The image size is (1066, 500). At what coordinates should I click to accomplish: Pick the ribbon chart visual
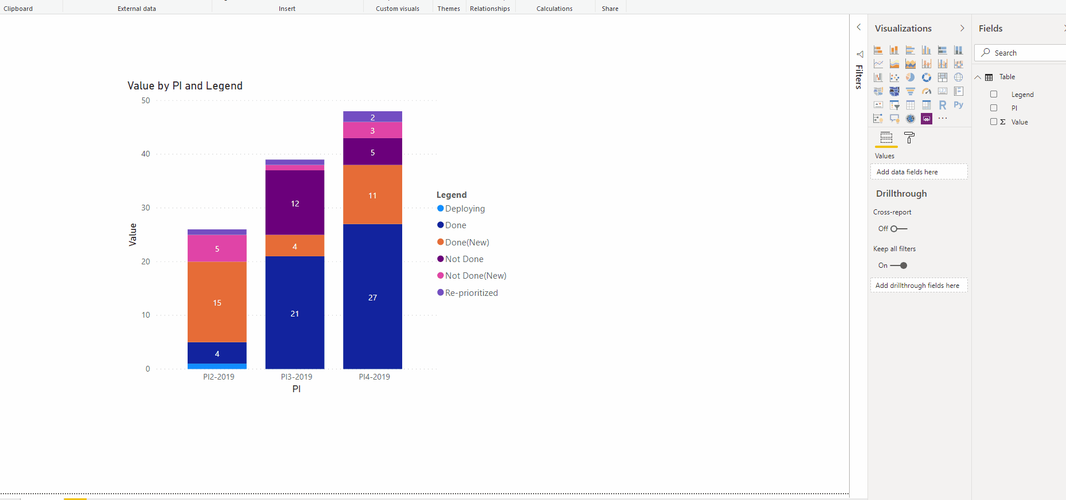(x=958, y=64)
